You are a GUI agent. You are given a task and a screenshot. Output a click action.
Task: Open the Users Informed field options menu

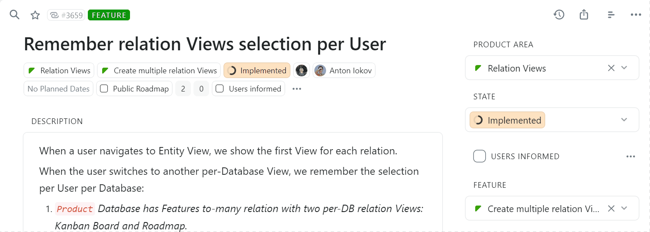tap(630, 157)
